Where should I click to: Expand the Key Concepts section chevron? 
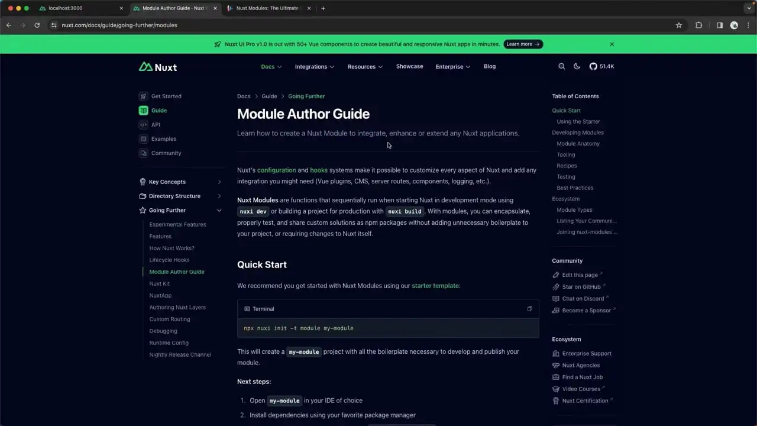tap(219, 182)
